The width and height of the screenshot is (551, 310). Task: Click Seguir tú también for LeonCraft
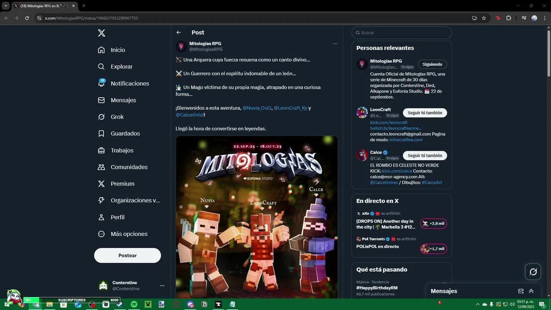425,113
